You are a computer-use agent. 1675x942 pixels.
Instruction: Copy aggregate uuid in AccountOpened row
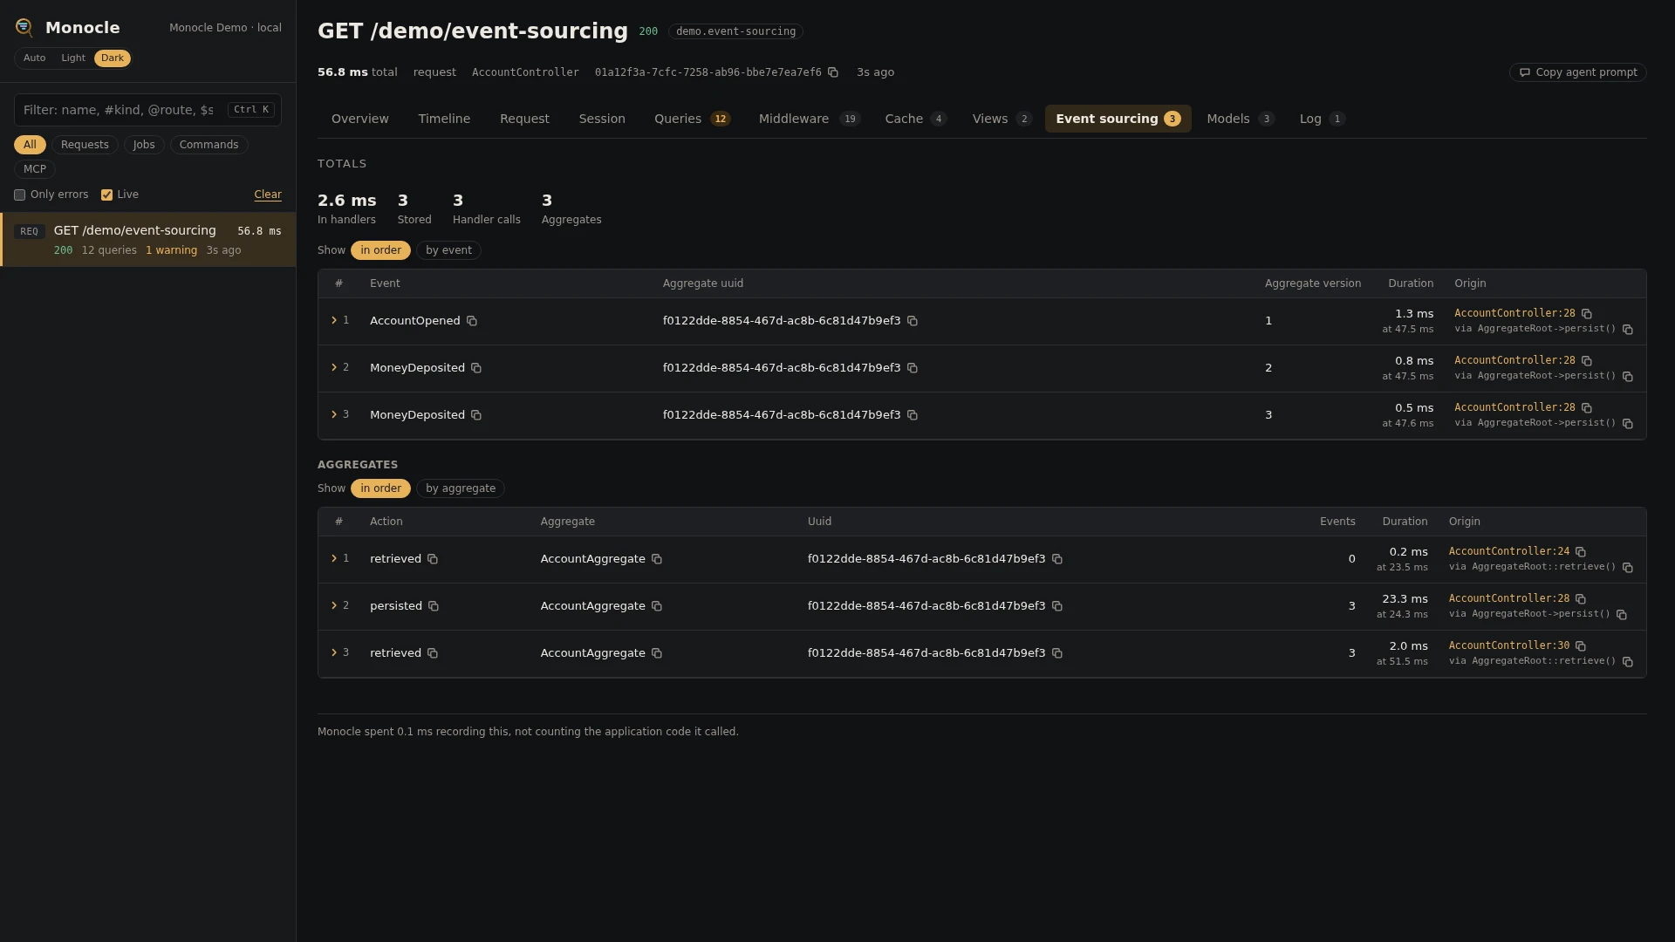(x=913, y=321)
